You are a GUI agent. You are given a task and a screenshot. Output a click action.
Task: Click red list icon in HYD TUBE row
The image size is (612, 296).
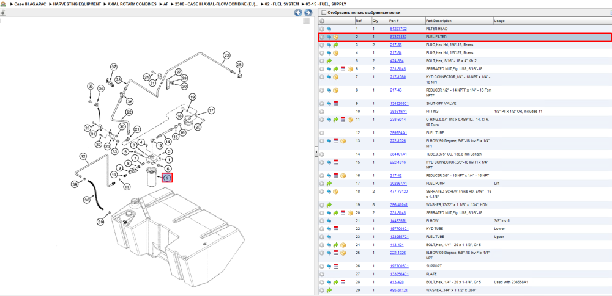[x=335, y=229]
